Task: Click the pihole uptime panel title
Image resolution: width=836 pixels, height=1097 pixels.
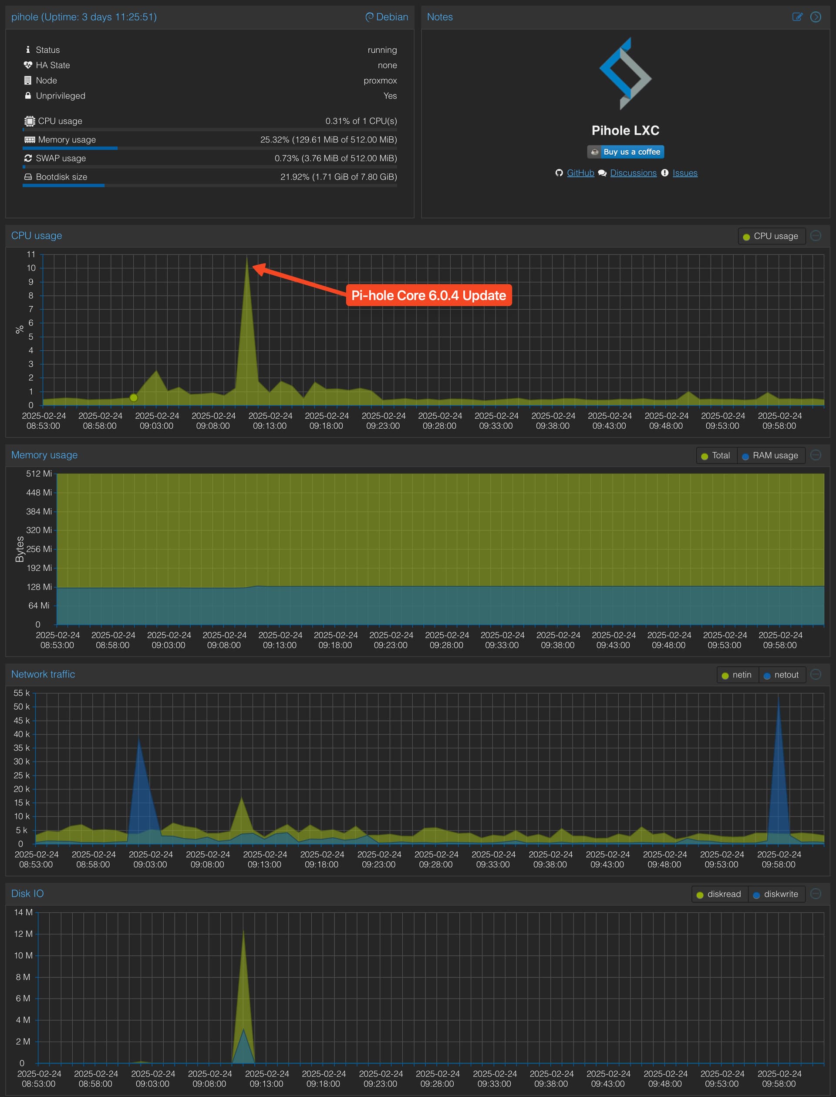Action: [x=84, y=17]
